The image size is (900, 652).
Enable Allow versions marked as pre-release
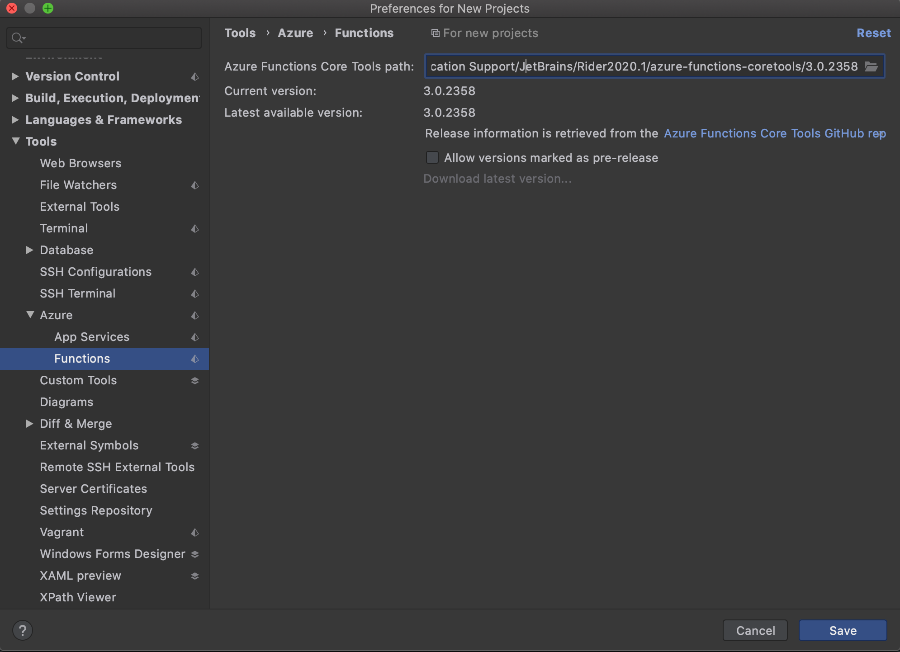[x=432, y=157]
